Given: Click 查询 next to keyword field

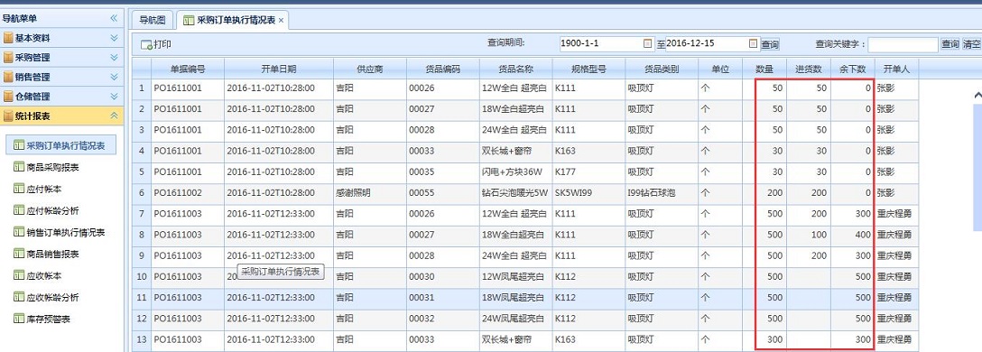Looking at the screenshot, I should pos(950,44).
